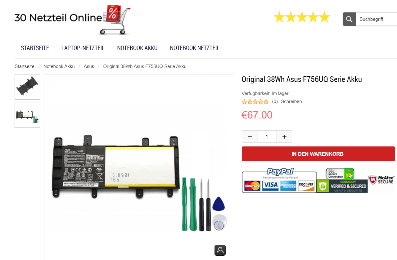This screenshot has width=397, height=260.
Task: Click the Schreiben review link
Action: [x=291, y=101]
